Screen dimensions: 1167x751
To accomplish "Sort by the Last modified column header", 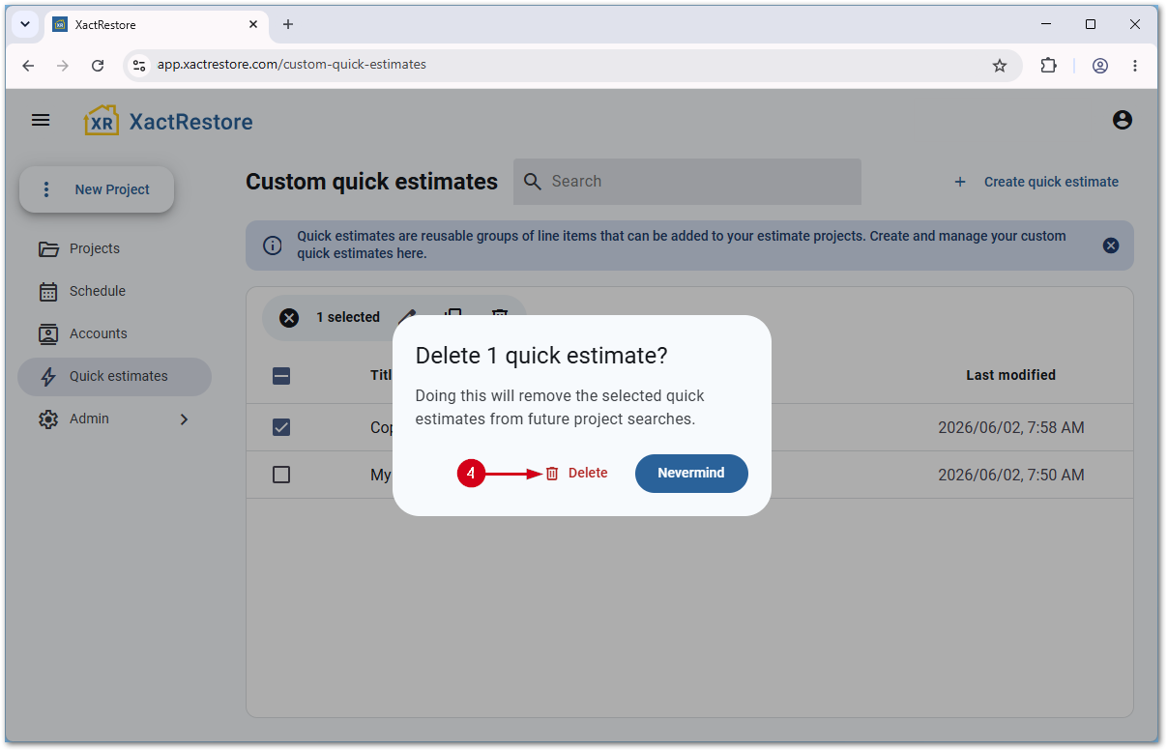I will [1010, 375].
